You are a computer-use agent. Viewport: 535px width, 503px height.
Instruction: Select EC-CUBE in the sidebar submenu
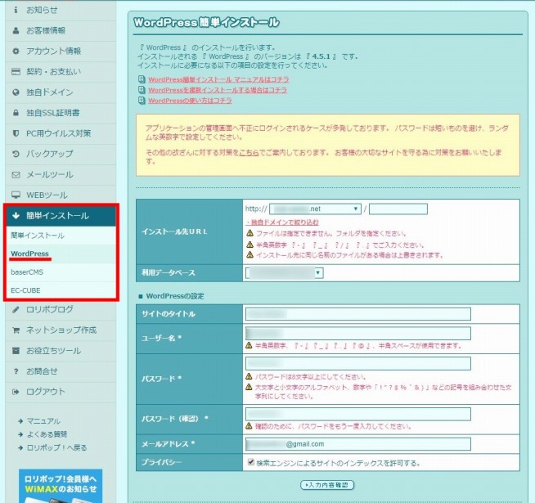(x=26, y=290)
